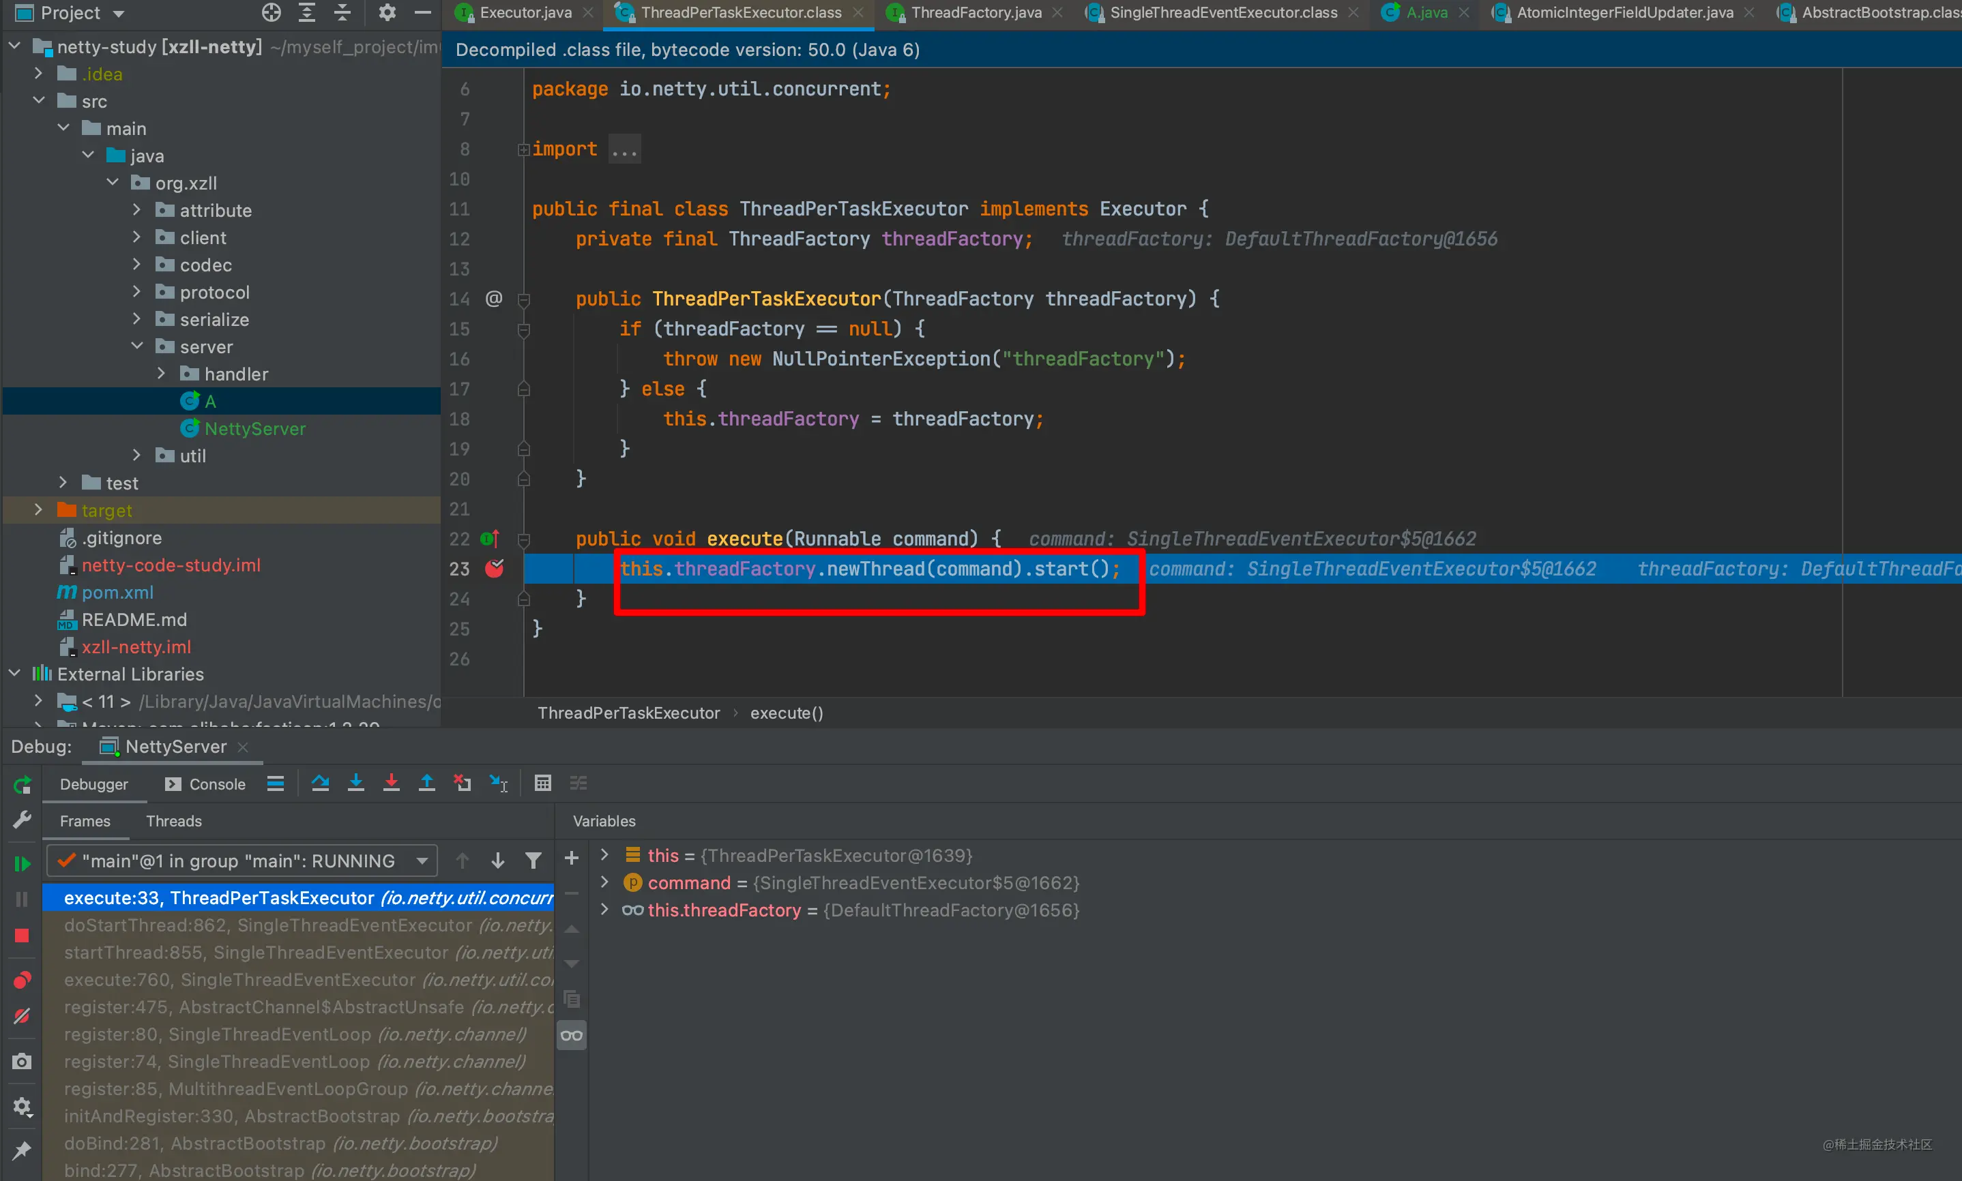
Task: Click Trace Current Stream Chain icon
Action: (x=579, y=784)
